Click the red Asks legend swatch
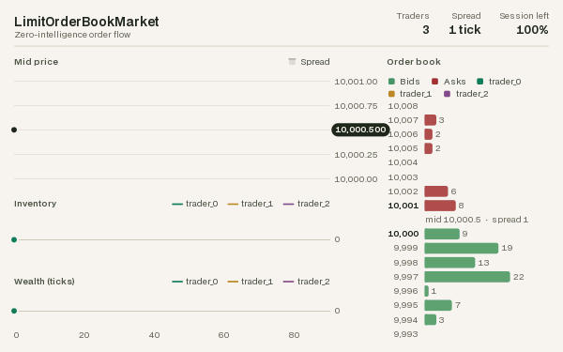 point(434,82)
